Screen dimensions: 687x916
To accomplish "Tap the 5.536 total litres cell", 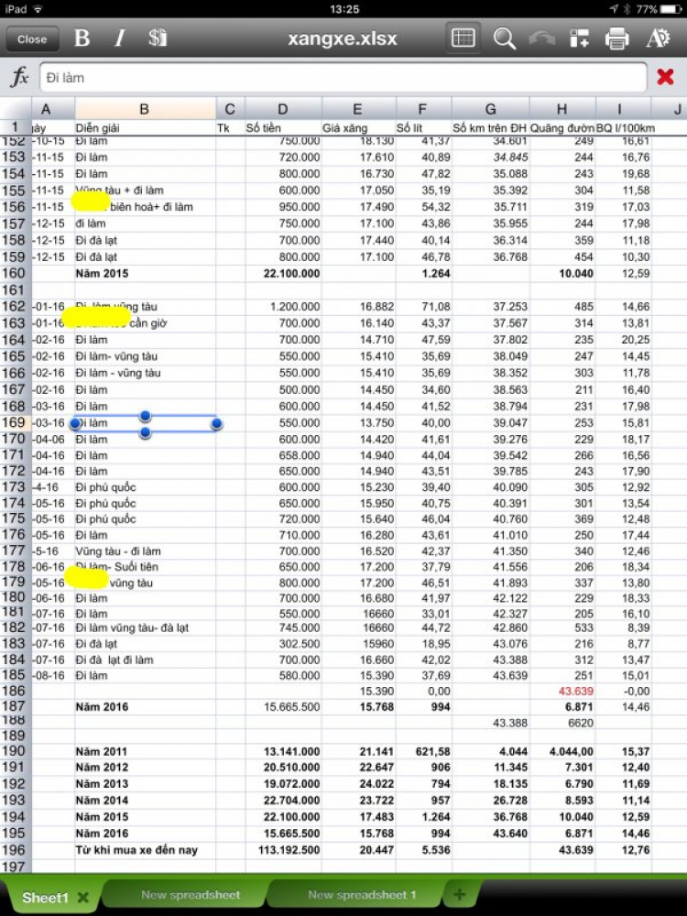I will [423, 850].
